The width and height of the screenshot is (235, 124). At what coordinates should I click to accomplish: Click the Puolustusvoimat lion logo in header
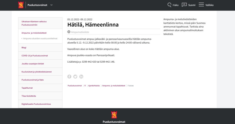(x=21, y=5)
